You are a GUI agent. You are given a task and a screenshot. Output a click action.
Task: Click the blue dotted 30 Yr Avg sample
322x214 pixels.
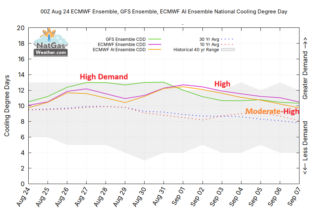228,39
